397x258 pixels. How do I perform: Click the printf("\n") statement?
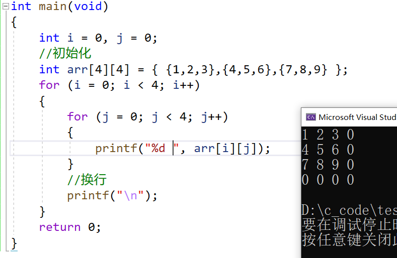pos(112,196)
